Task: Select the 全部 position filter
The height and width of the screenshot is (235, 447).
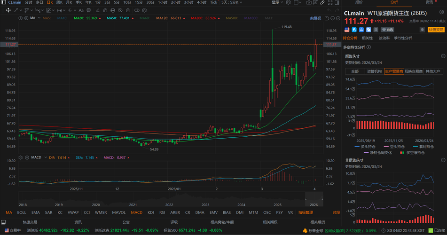Action: pos(355,71)
